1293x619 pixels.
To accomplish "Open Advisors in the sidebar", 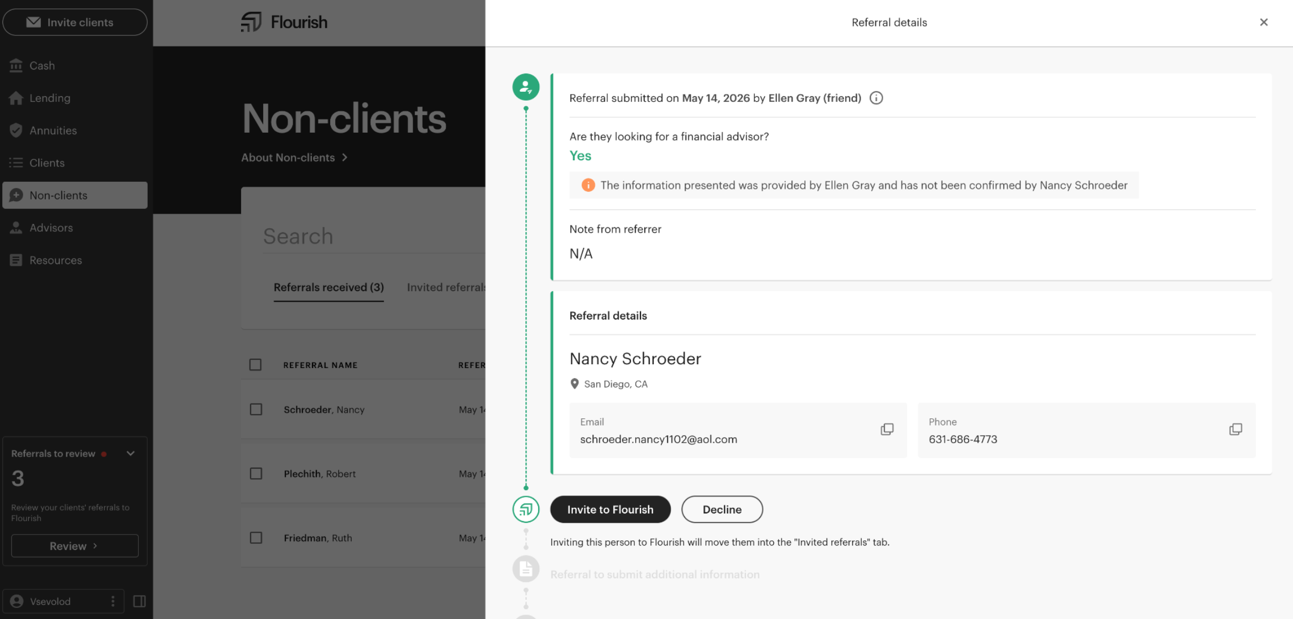I will (75, 228).
